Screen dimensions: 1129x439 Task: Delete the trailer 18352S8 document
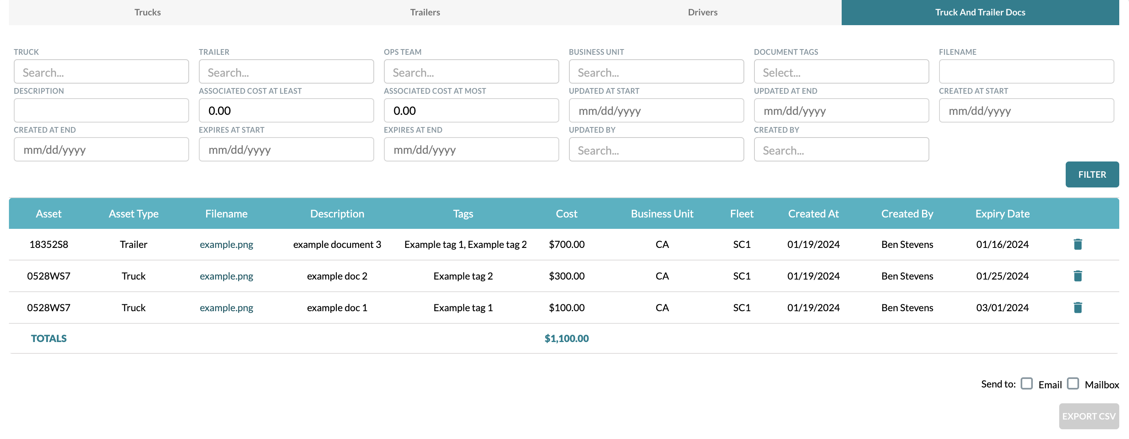point(1078,244)
